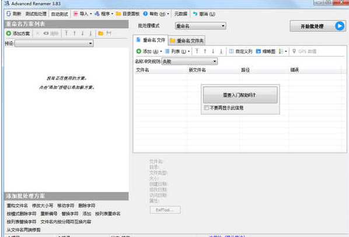The width and height of the screenshot is (349, 237).
Task: Click the Error (错误) column header
Action: [315, 70]
